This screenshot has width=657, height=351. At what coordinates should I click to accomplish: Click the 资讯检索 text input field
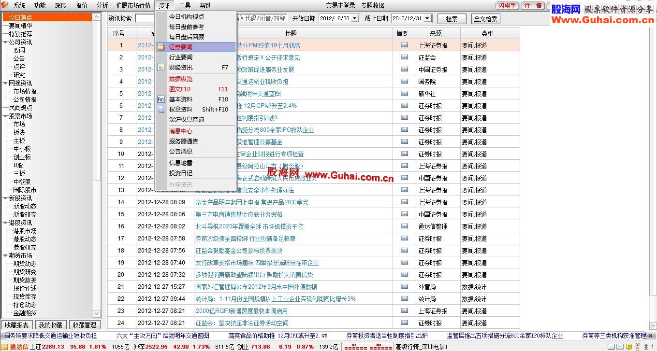146,18
